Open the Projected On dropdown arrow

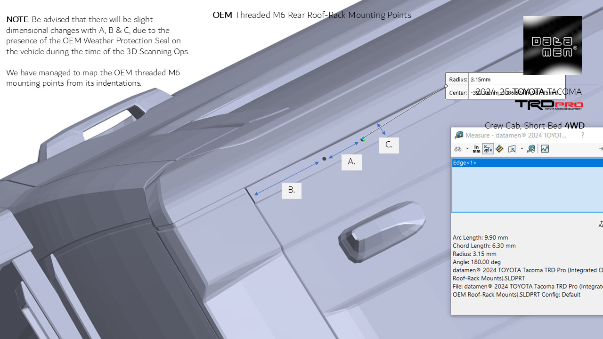coord(522,149)
